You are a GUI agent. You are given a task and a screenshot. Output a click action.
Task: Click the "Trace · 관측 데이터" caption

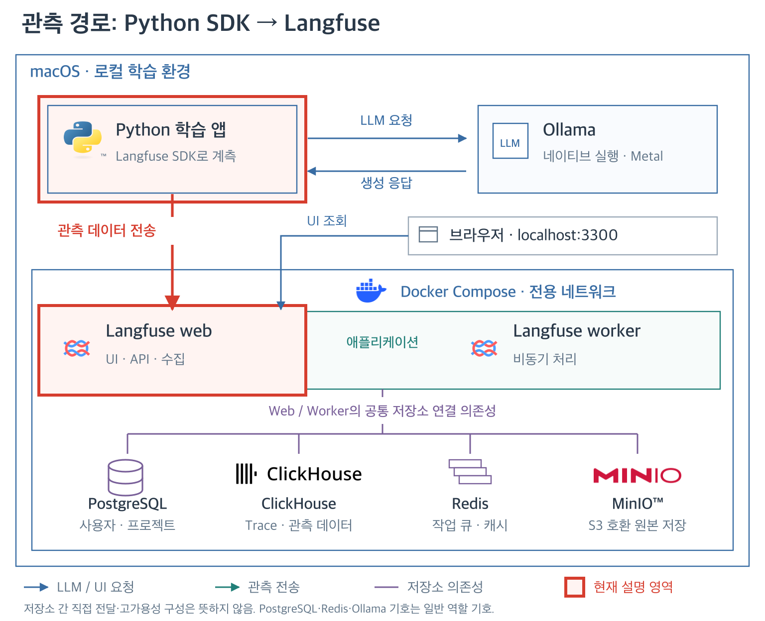click(299, 525)
